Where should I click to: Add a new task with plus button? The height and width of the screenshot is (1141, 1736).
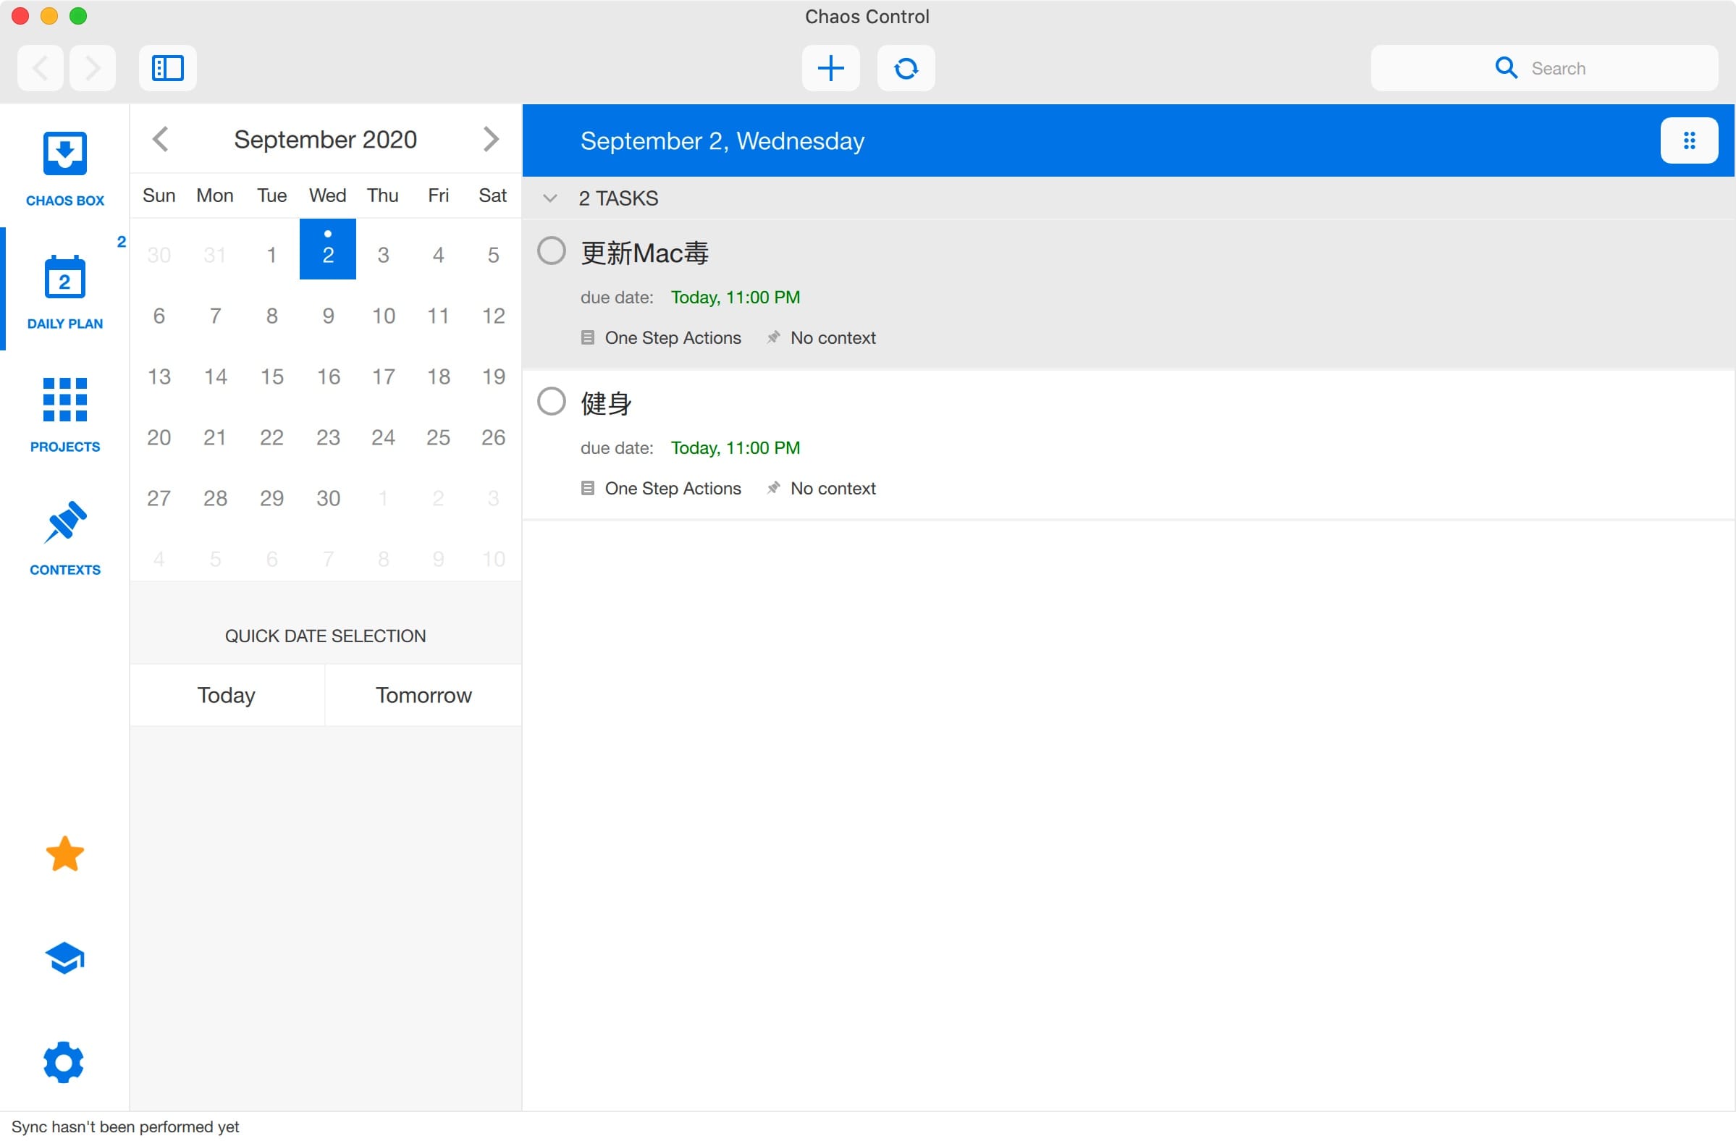(830, 68)
